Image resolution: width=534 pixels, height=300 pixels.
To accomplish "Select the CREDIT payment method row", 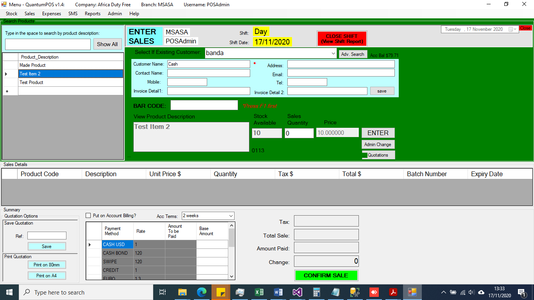I will coord(117,270).
